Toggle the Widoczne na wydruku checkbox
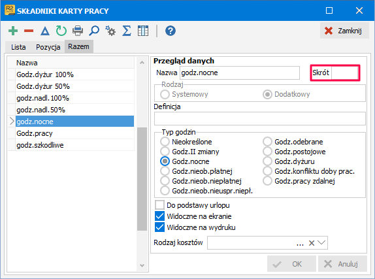 point(160,227)
